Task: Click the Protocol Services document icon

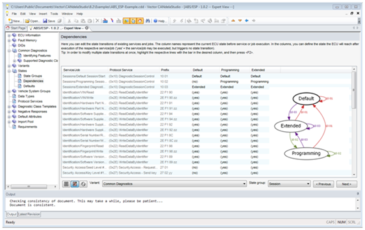Action: [14, 101]
